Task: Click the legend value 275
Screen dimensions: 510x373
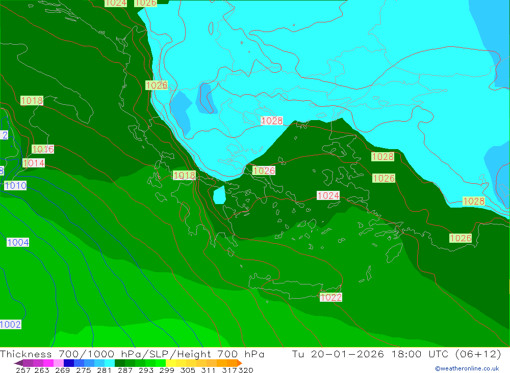Action: [x=84, y=370]
